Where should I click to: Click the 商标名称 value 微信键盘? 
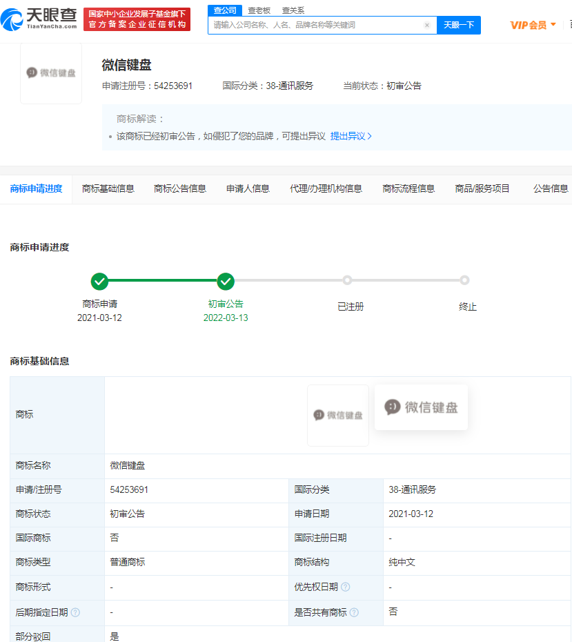[x=127, y=465]
